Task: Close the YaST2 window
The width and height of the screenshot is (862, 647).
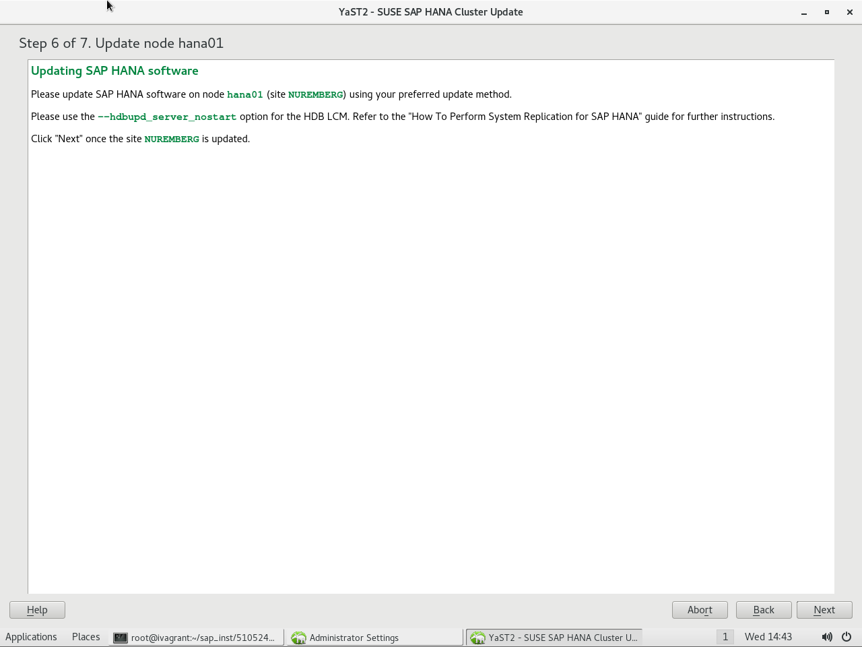Action: coord(850,12)
